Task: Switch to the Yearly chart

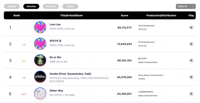Action: [70, 6]
